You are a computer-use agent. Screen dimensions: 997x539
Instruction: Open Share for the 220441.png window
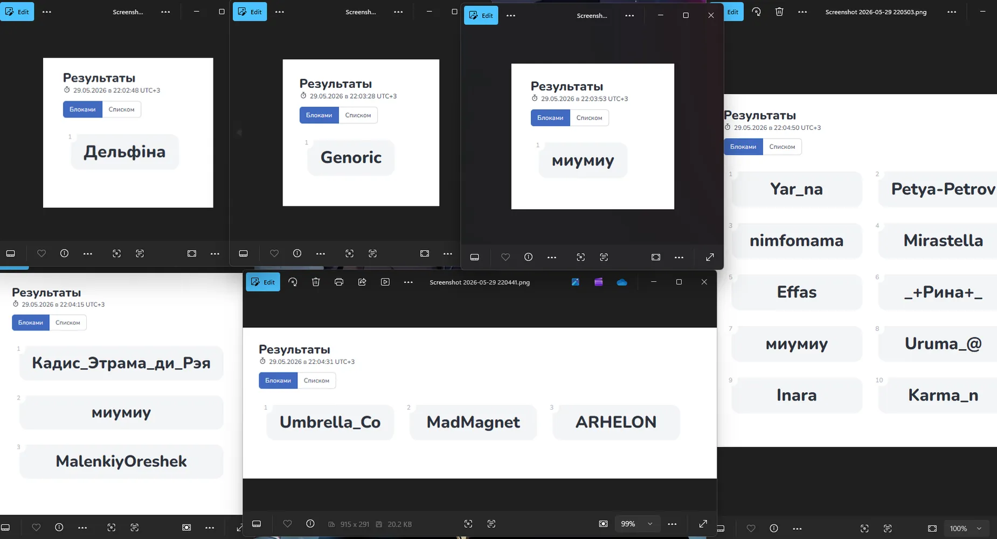362,282
